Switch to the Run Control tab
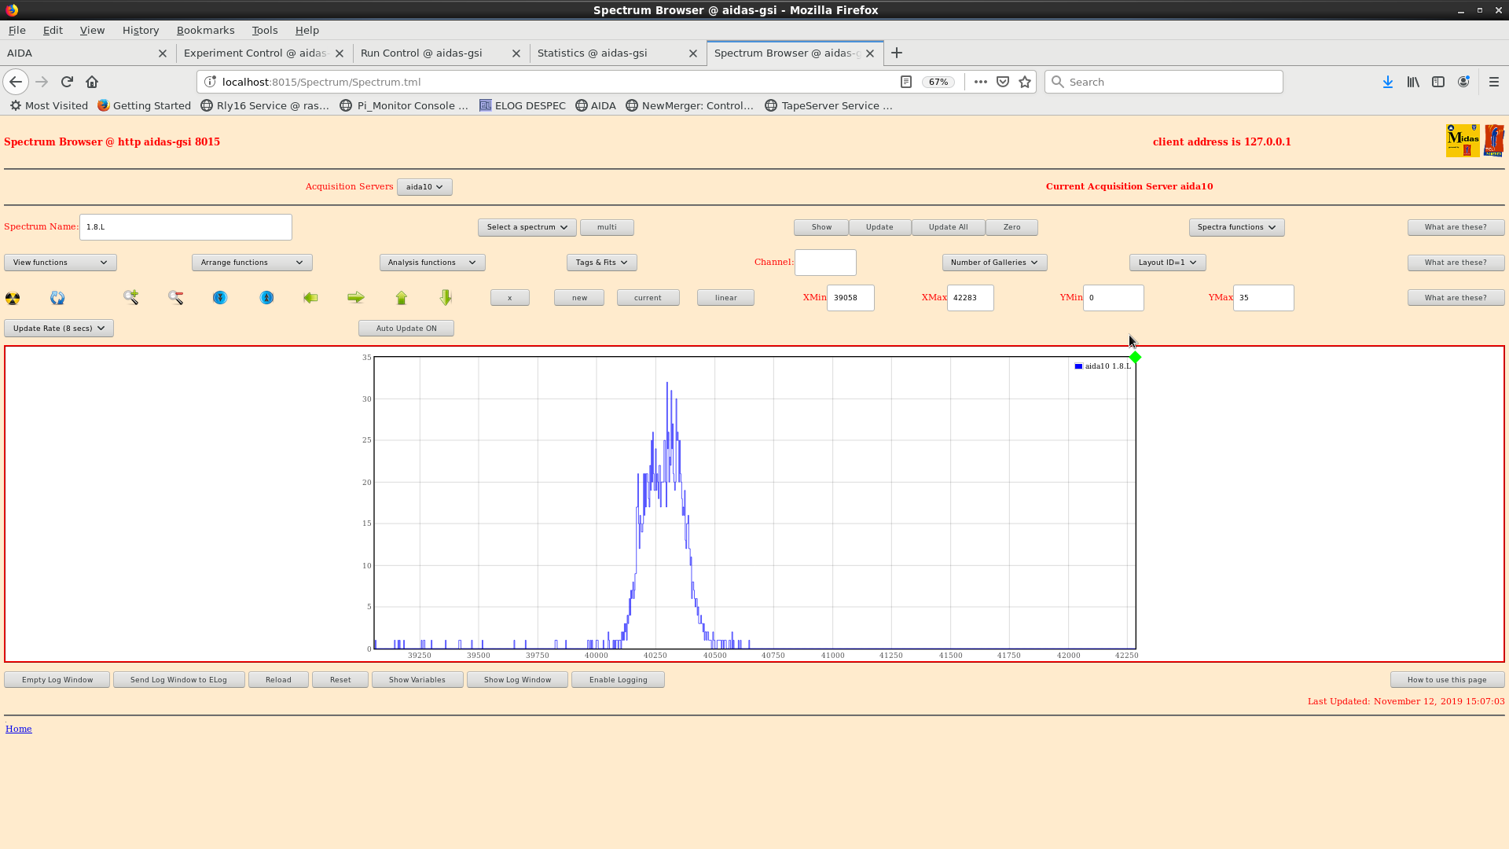This screenshot has width=1509, height=849. point(421,53)
